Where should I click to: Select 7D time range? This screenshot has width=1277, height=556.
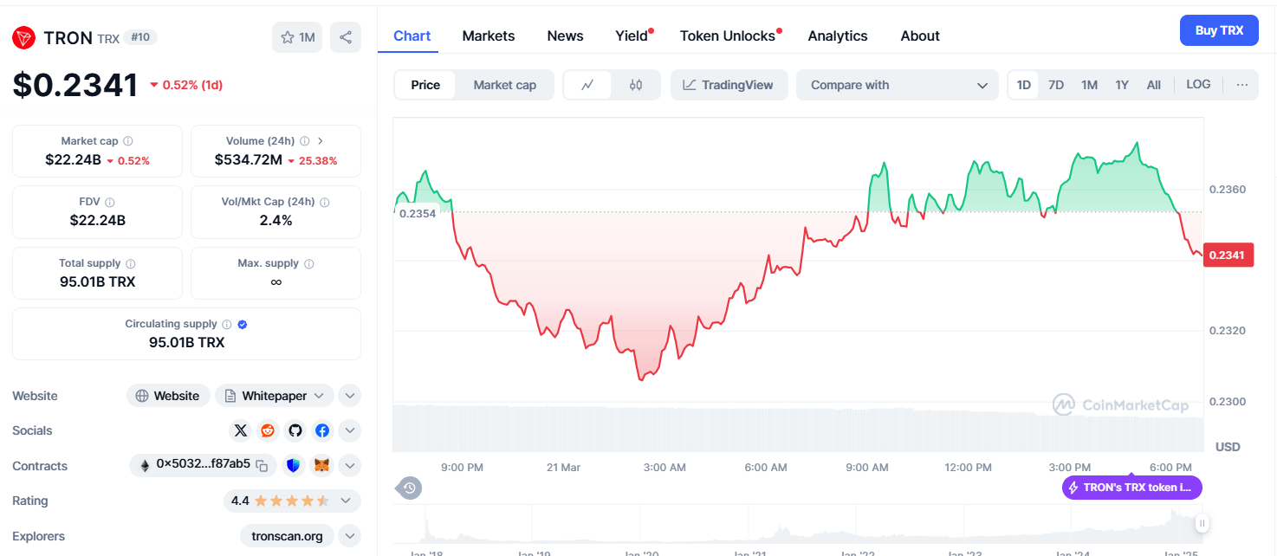(x=1056, y=85)
